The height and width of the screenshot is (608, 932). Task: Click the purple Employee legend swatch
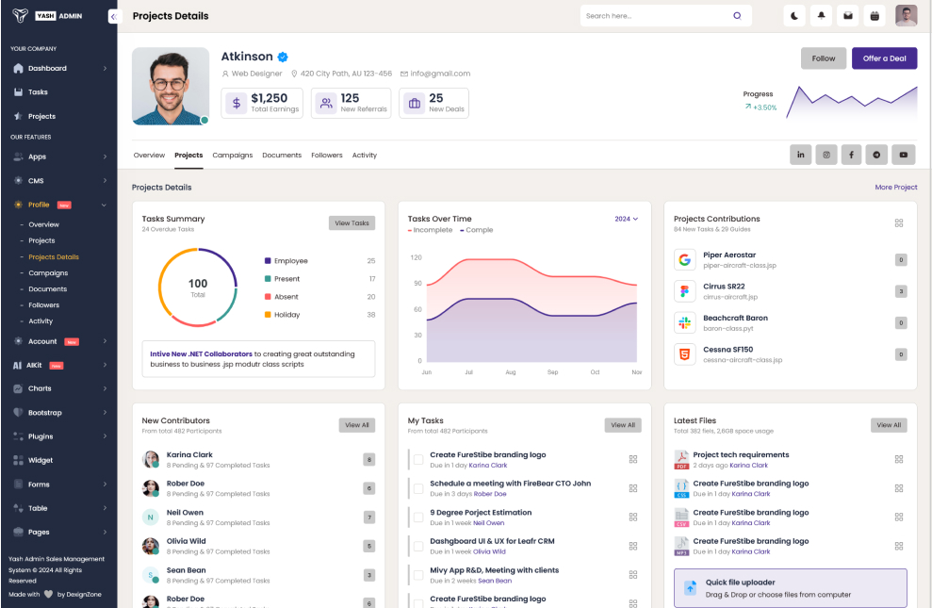(268, 261)
